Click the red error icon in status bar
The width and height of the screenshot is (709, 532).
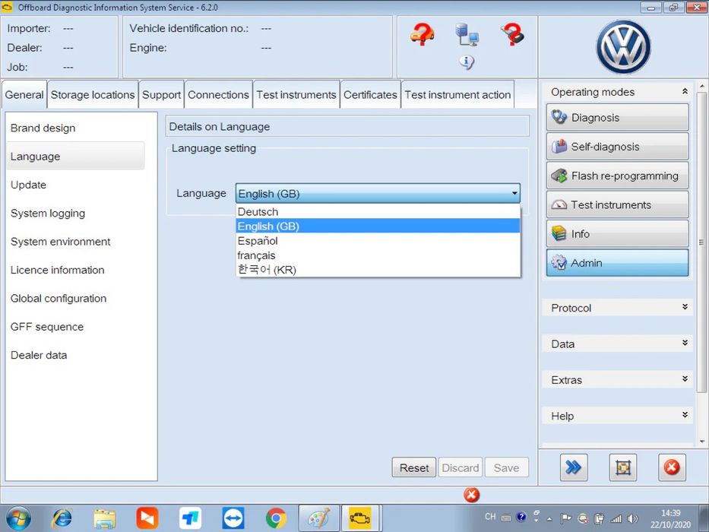[x=471, y=495]
